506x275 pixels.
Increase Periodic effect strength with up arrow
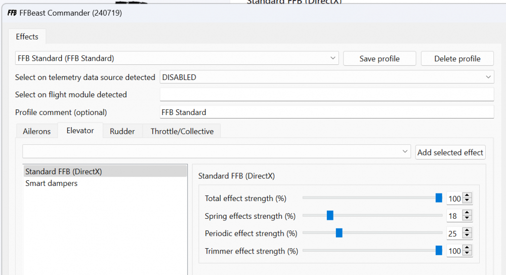467,231
